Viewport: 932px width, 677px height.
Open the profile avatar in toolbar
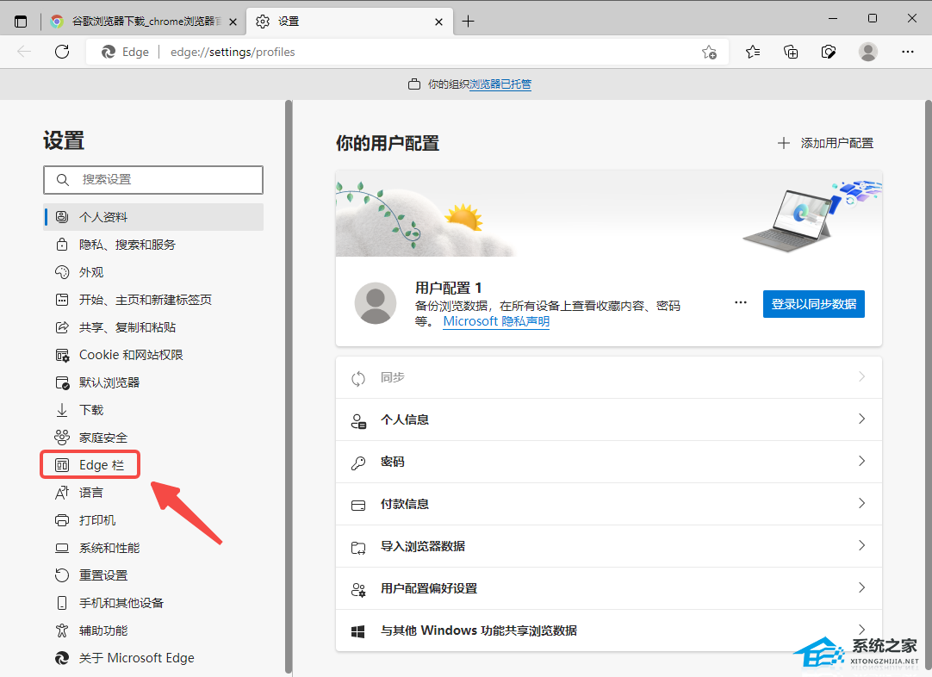coord(868,52)
